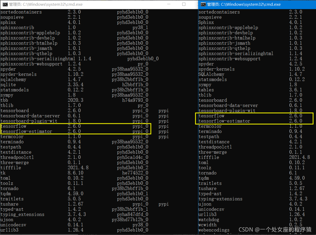Image resolution: width=316 pixels, height=235 pixels.
Task: Select build 'h2bbff1b_0' on the sqlite row
Action: (135, 85)
